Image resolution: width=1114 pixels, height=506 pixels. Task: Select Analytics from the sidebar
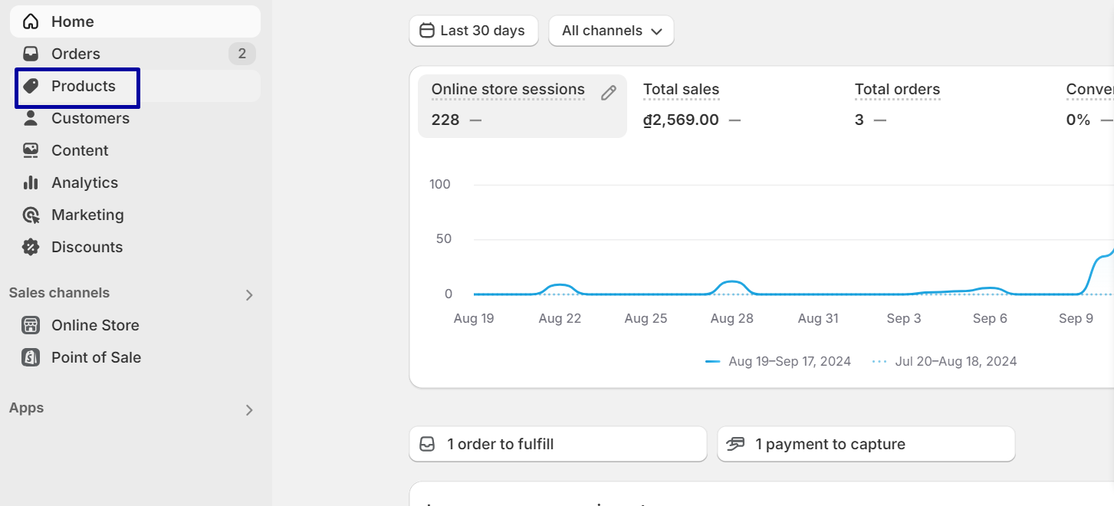(135, 182)
